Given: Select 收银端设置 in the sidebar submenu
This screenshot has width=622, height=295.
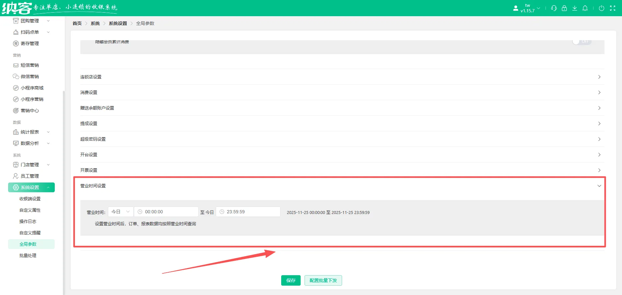Looking at the screenshot, I should [30, 199].
